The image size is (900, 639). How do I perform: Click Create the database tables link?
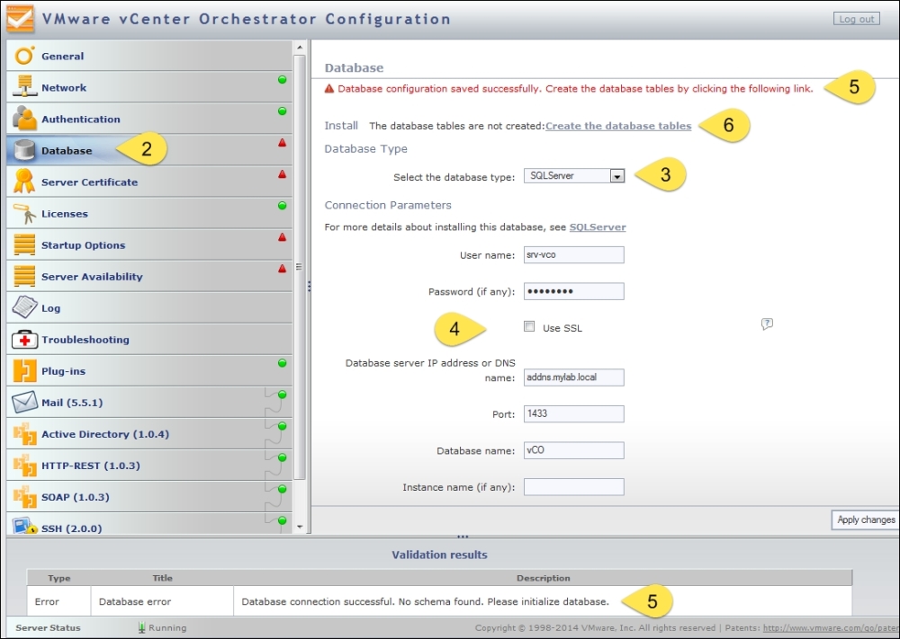click(618, 126)
